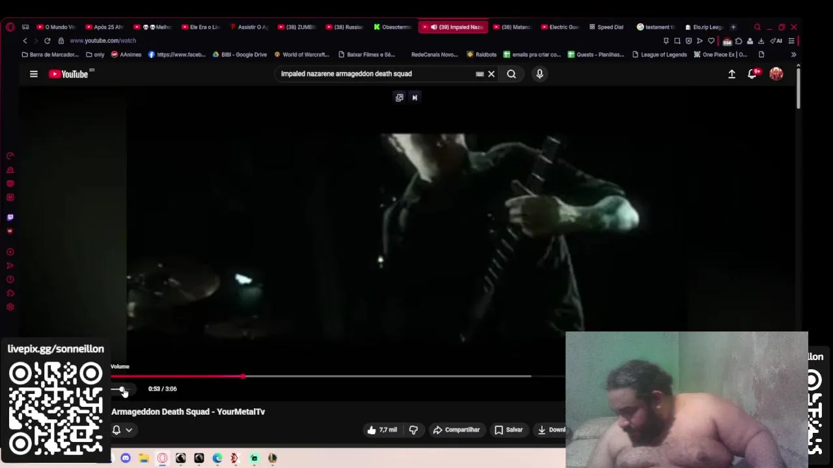Switch to the Elo.rip Leag tab
Image resolution: width=833 pixels, height=468 pixels.
coord(705,27)
